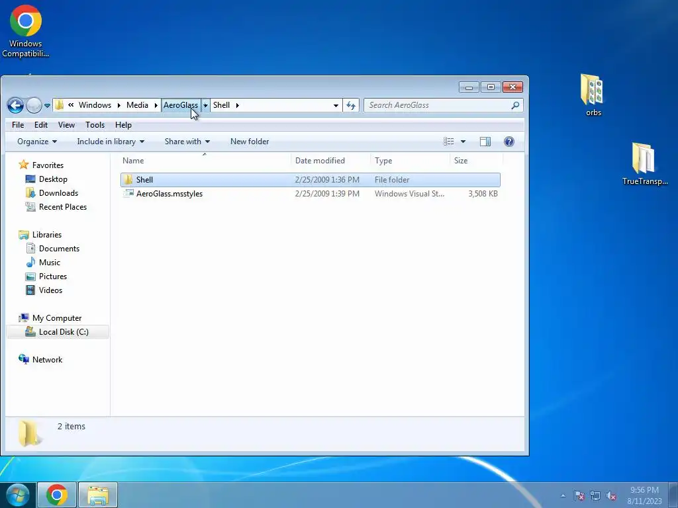Click the Refresh button beside address bar

351,105
